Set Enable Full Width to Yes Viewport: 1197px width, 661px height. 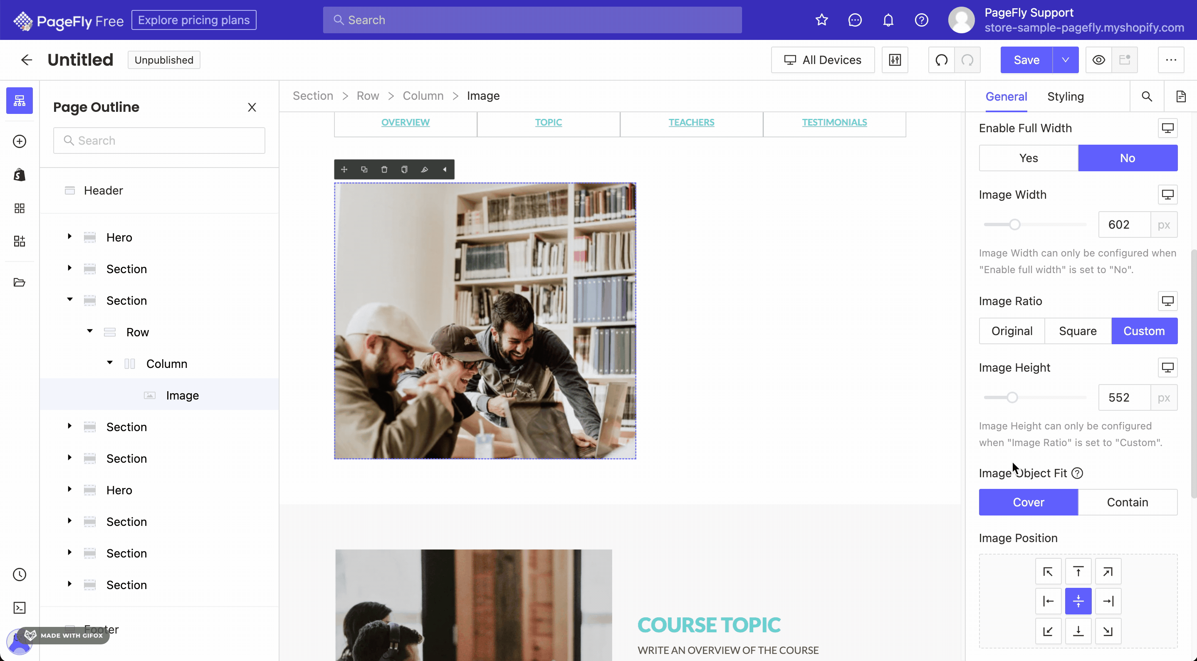[x=1028, y=158]
